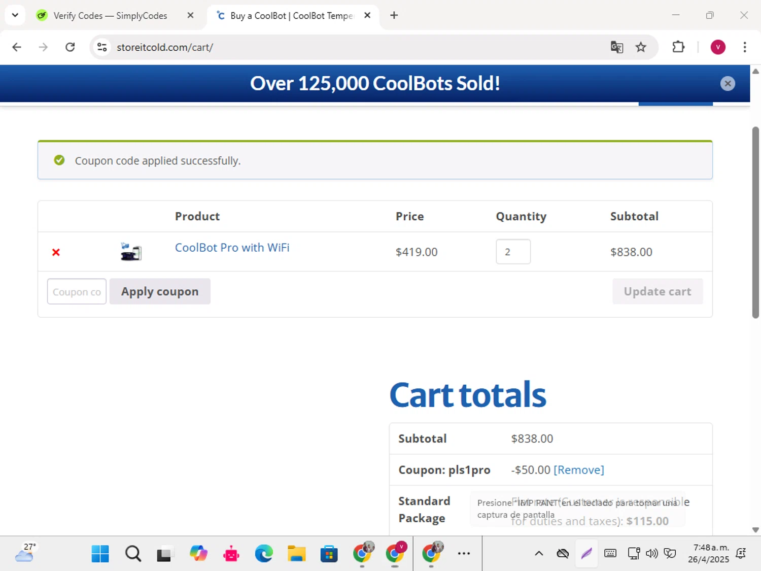Click the coupon code input field
Image resolution: width=761 pixels, height=571 pixels.
point(77,291)
